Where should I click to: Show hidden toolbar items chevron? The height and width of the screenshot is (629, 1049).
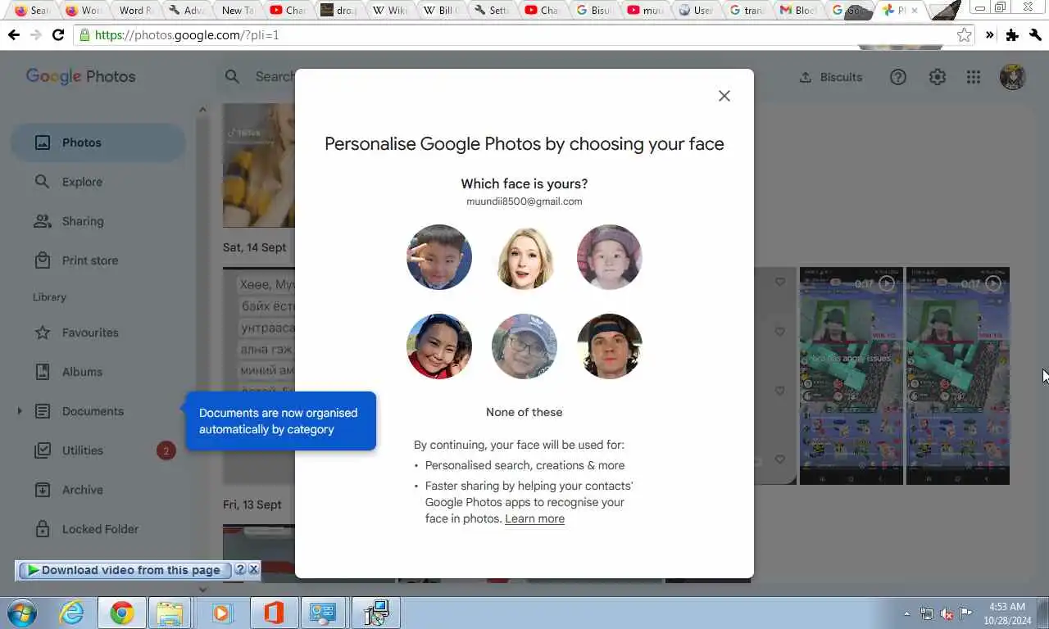click(989, 35)
